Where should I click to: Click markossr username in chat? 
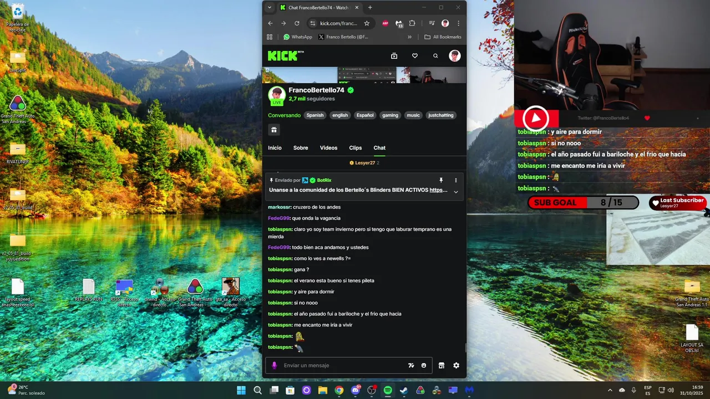[x=280, y=207]
